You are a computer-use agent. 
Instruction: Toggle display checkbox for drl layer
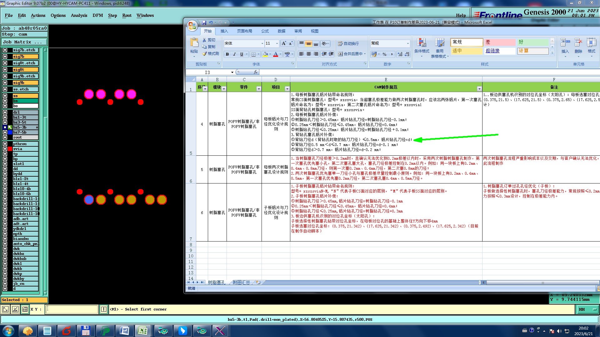(x=5, y=112)
